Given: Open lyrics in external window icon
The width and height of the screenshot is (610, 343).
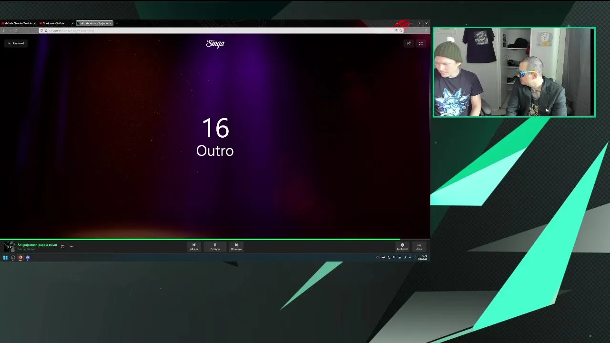Looking at the screenshot, I should [x=408, y=43].
